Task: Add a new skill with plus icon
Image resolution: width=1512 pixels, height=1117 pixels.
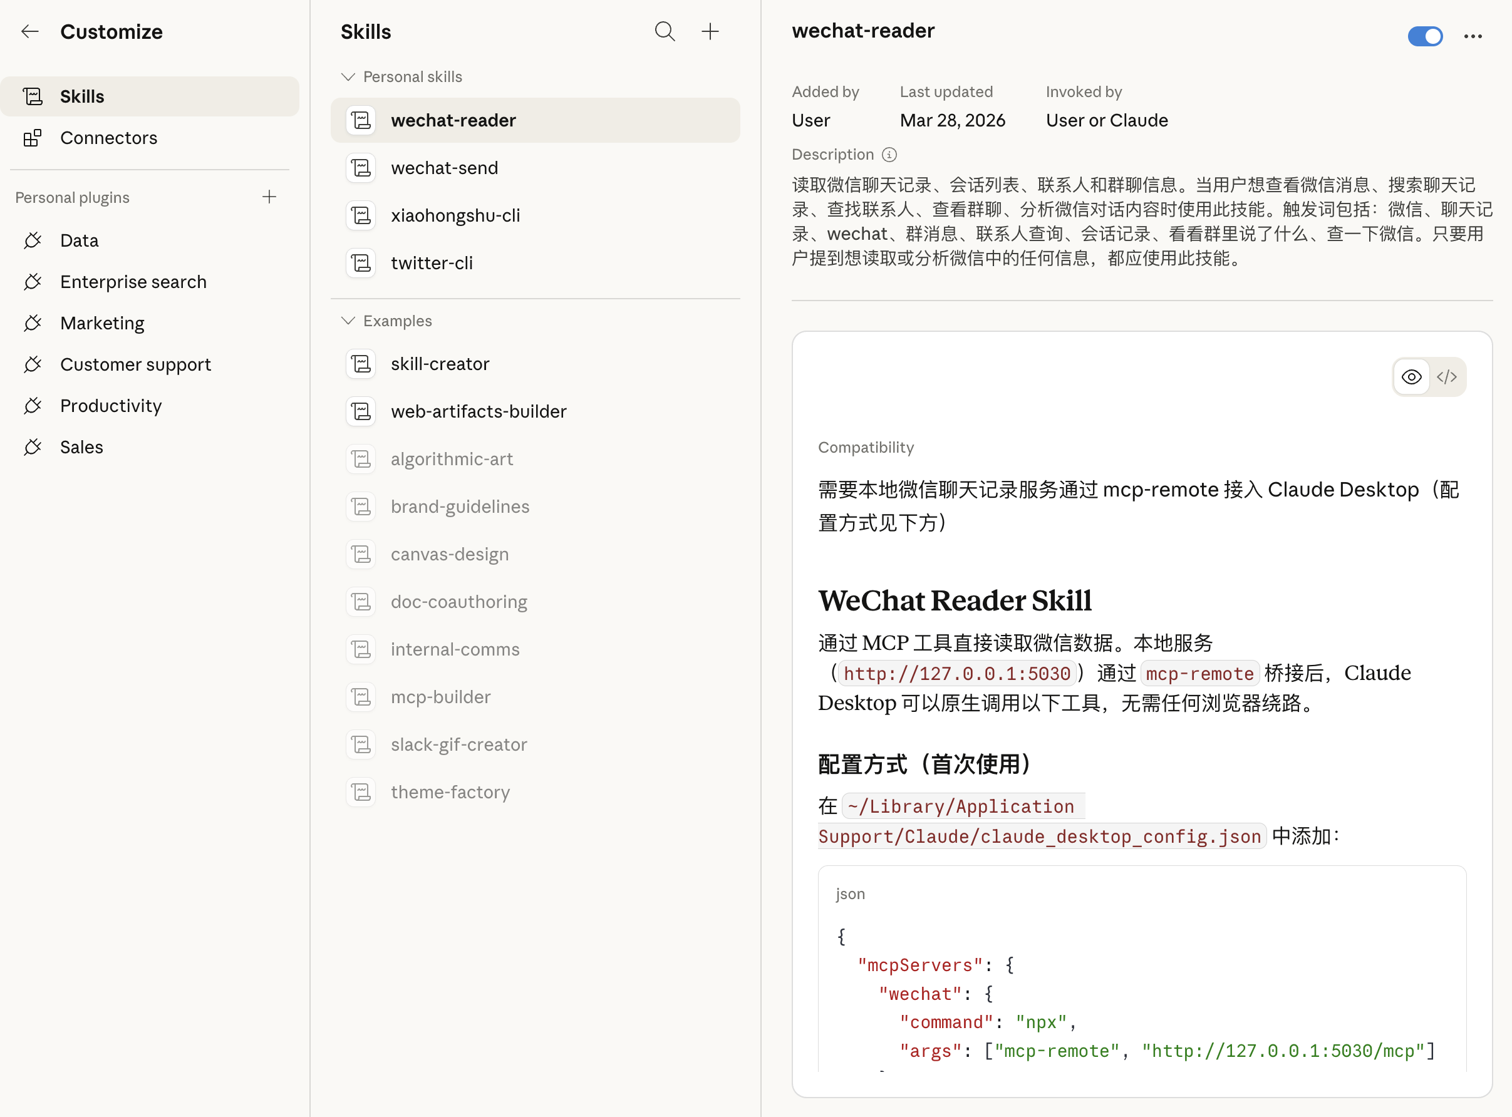Action: pyautogui.click(x=710, y=31)
